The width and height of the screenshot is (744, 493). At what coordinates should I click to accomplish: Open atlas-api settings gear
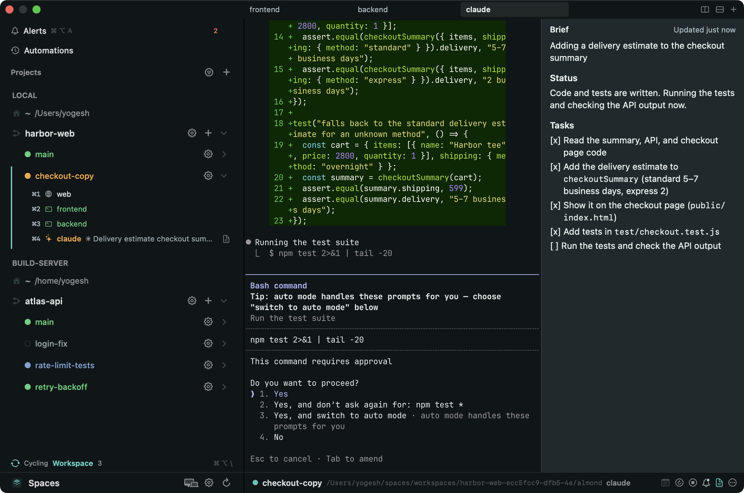tap(192, 301)
